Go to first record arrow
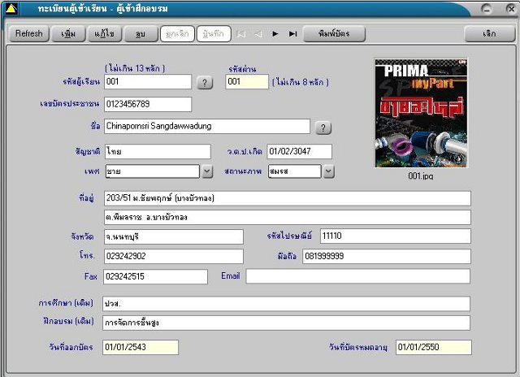 [241, 34]
